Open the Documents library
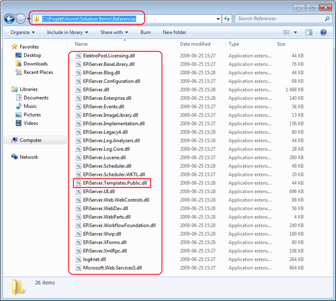Screen dimensions: 336x301 (36, 98)
